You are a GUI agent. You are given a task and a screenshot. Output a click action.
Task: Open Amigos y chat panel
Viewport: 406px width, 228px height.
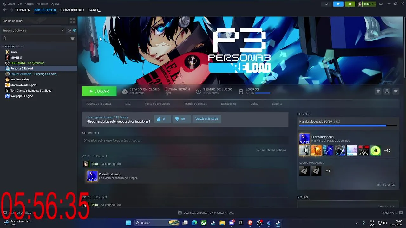pos(391,213)
